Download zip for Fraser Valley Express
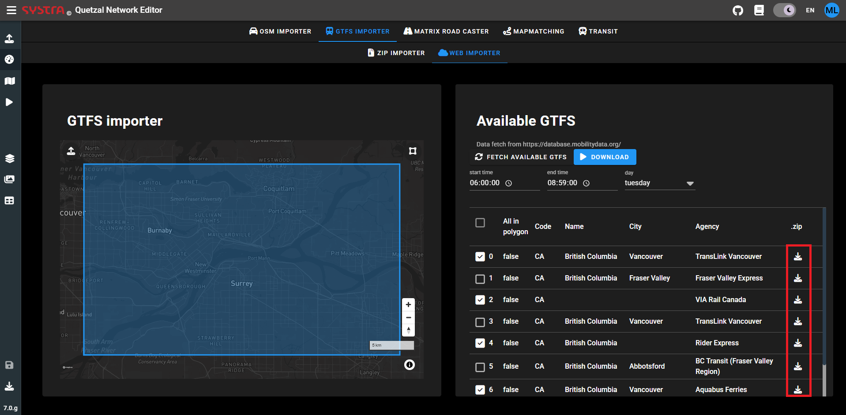 tap(798, 278)
